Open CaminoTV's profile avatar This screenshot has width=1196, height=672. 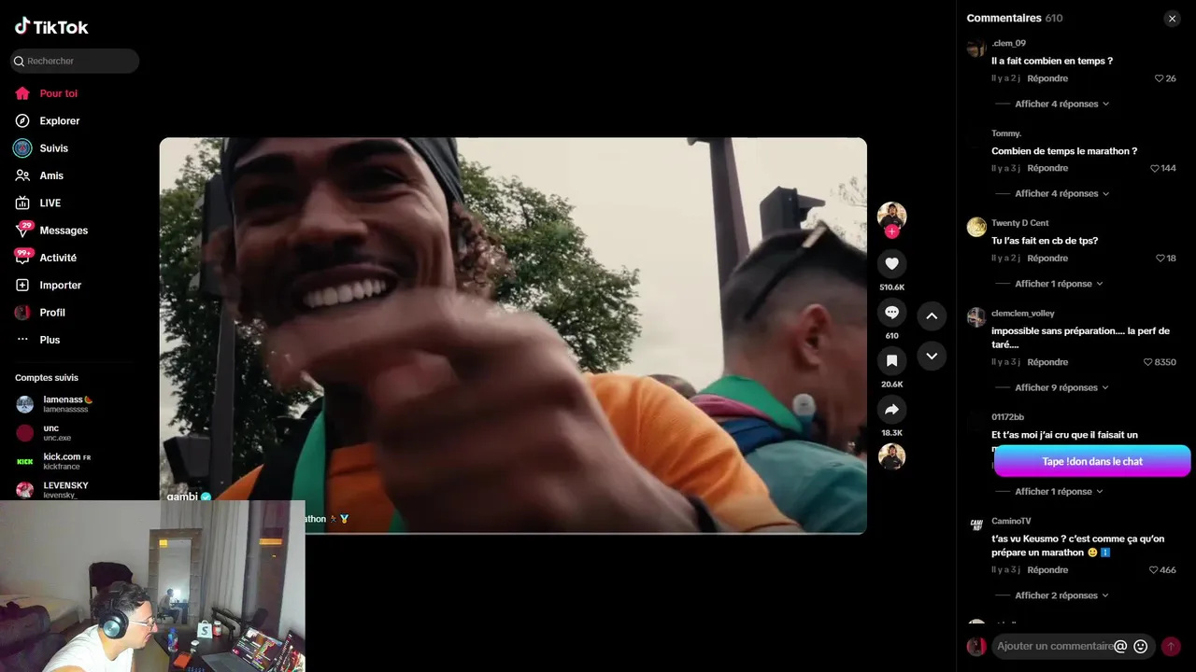976,525
